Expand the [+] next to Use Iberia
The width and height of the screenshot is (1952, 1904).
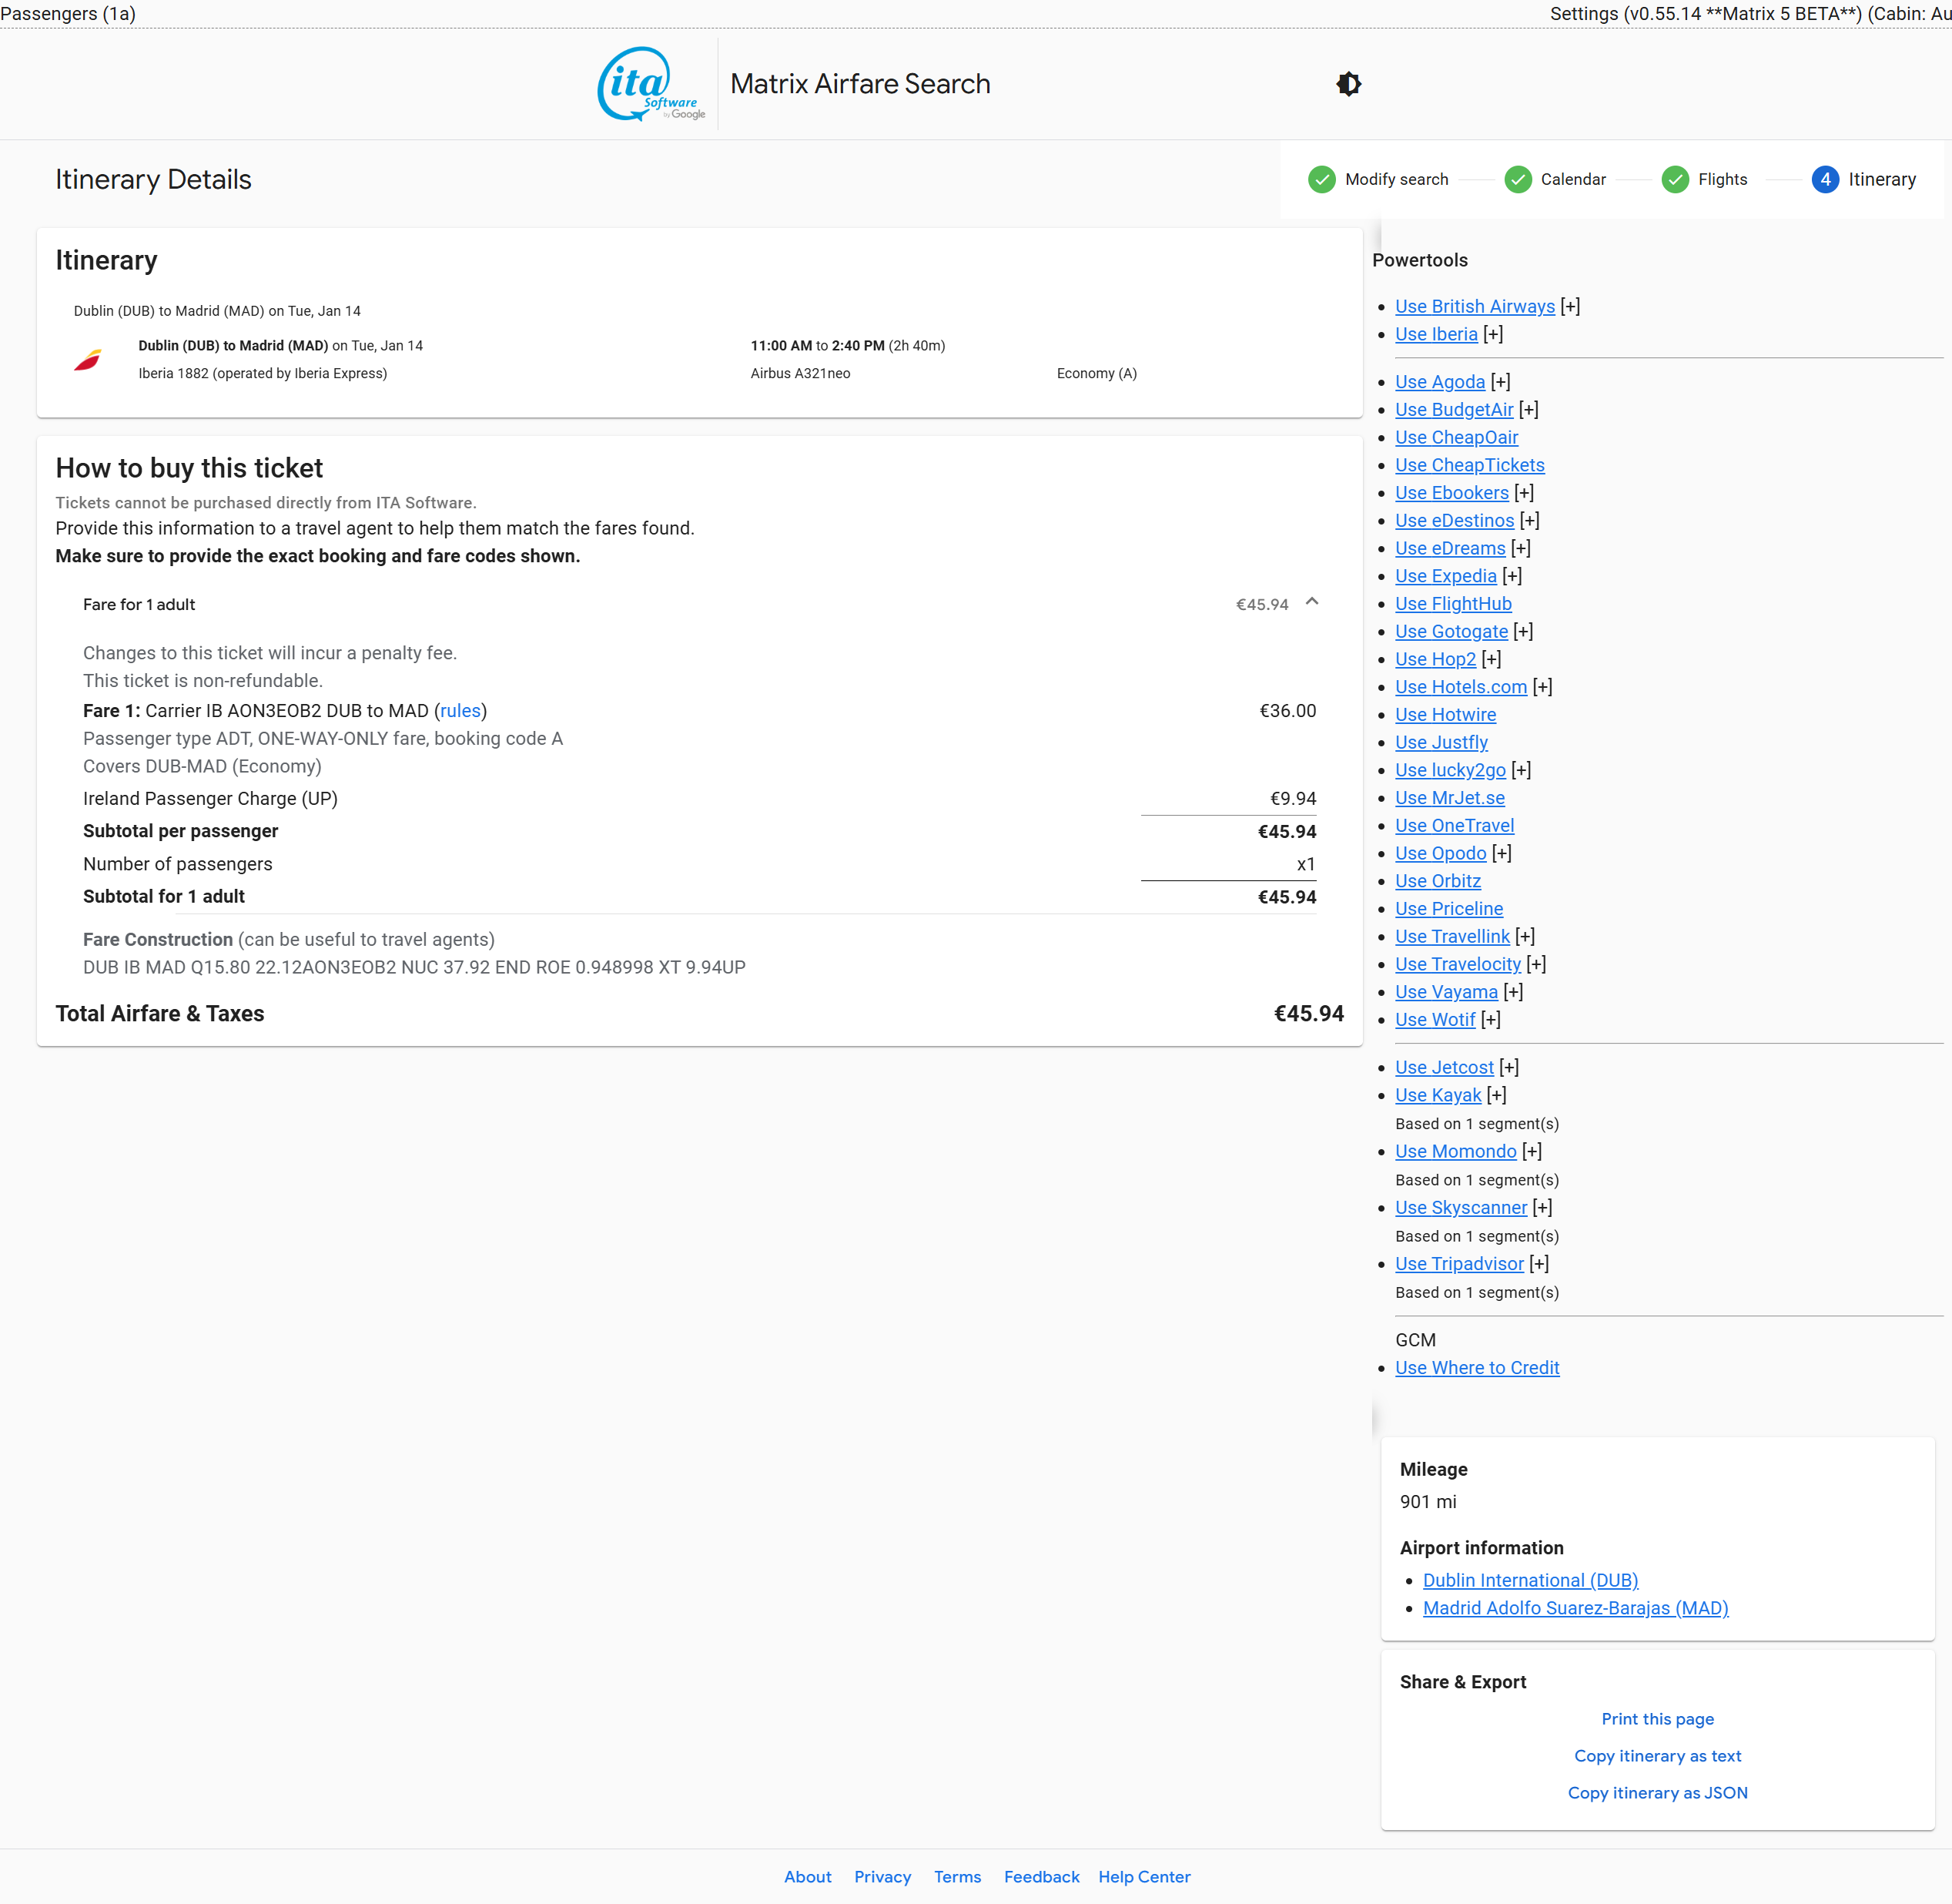tap(1492, 334)
